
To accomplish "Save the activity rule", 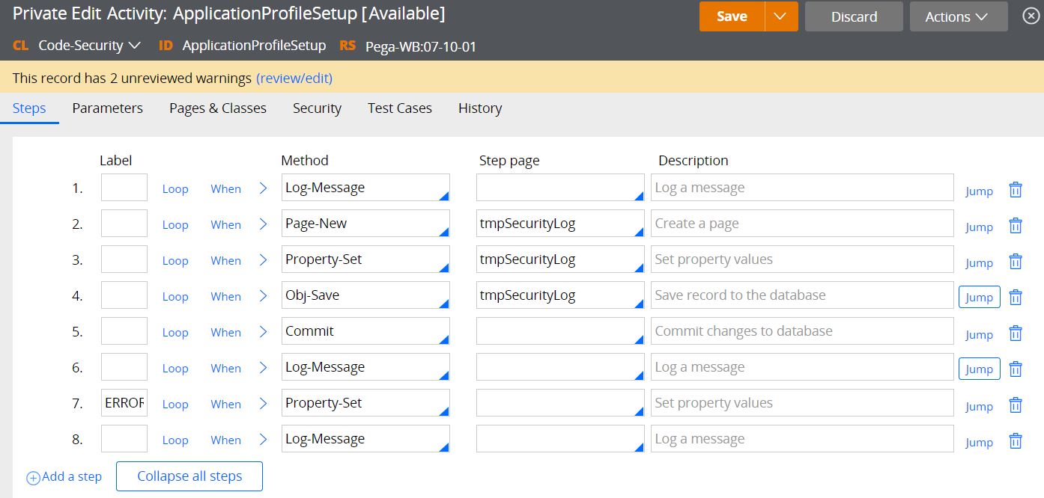I will 732,16.
